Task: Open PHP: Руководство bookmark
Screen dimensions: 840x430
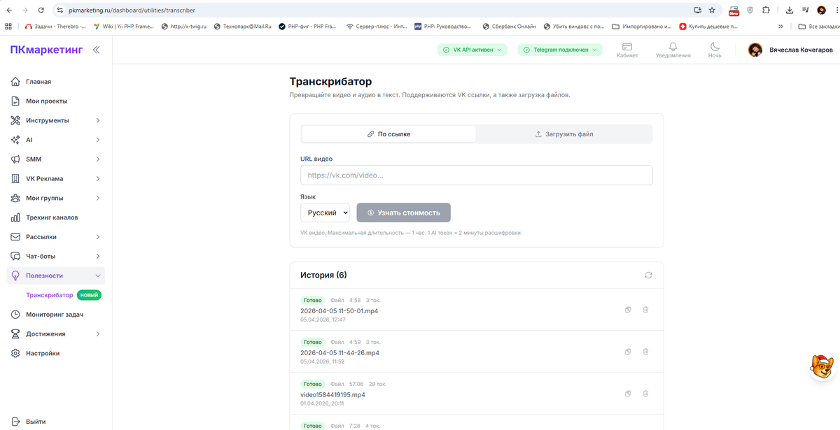Action: (x=443, y=27)
